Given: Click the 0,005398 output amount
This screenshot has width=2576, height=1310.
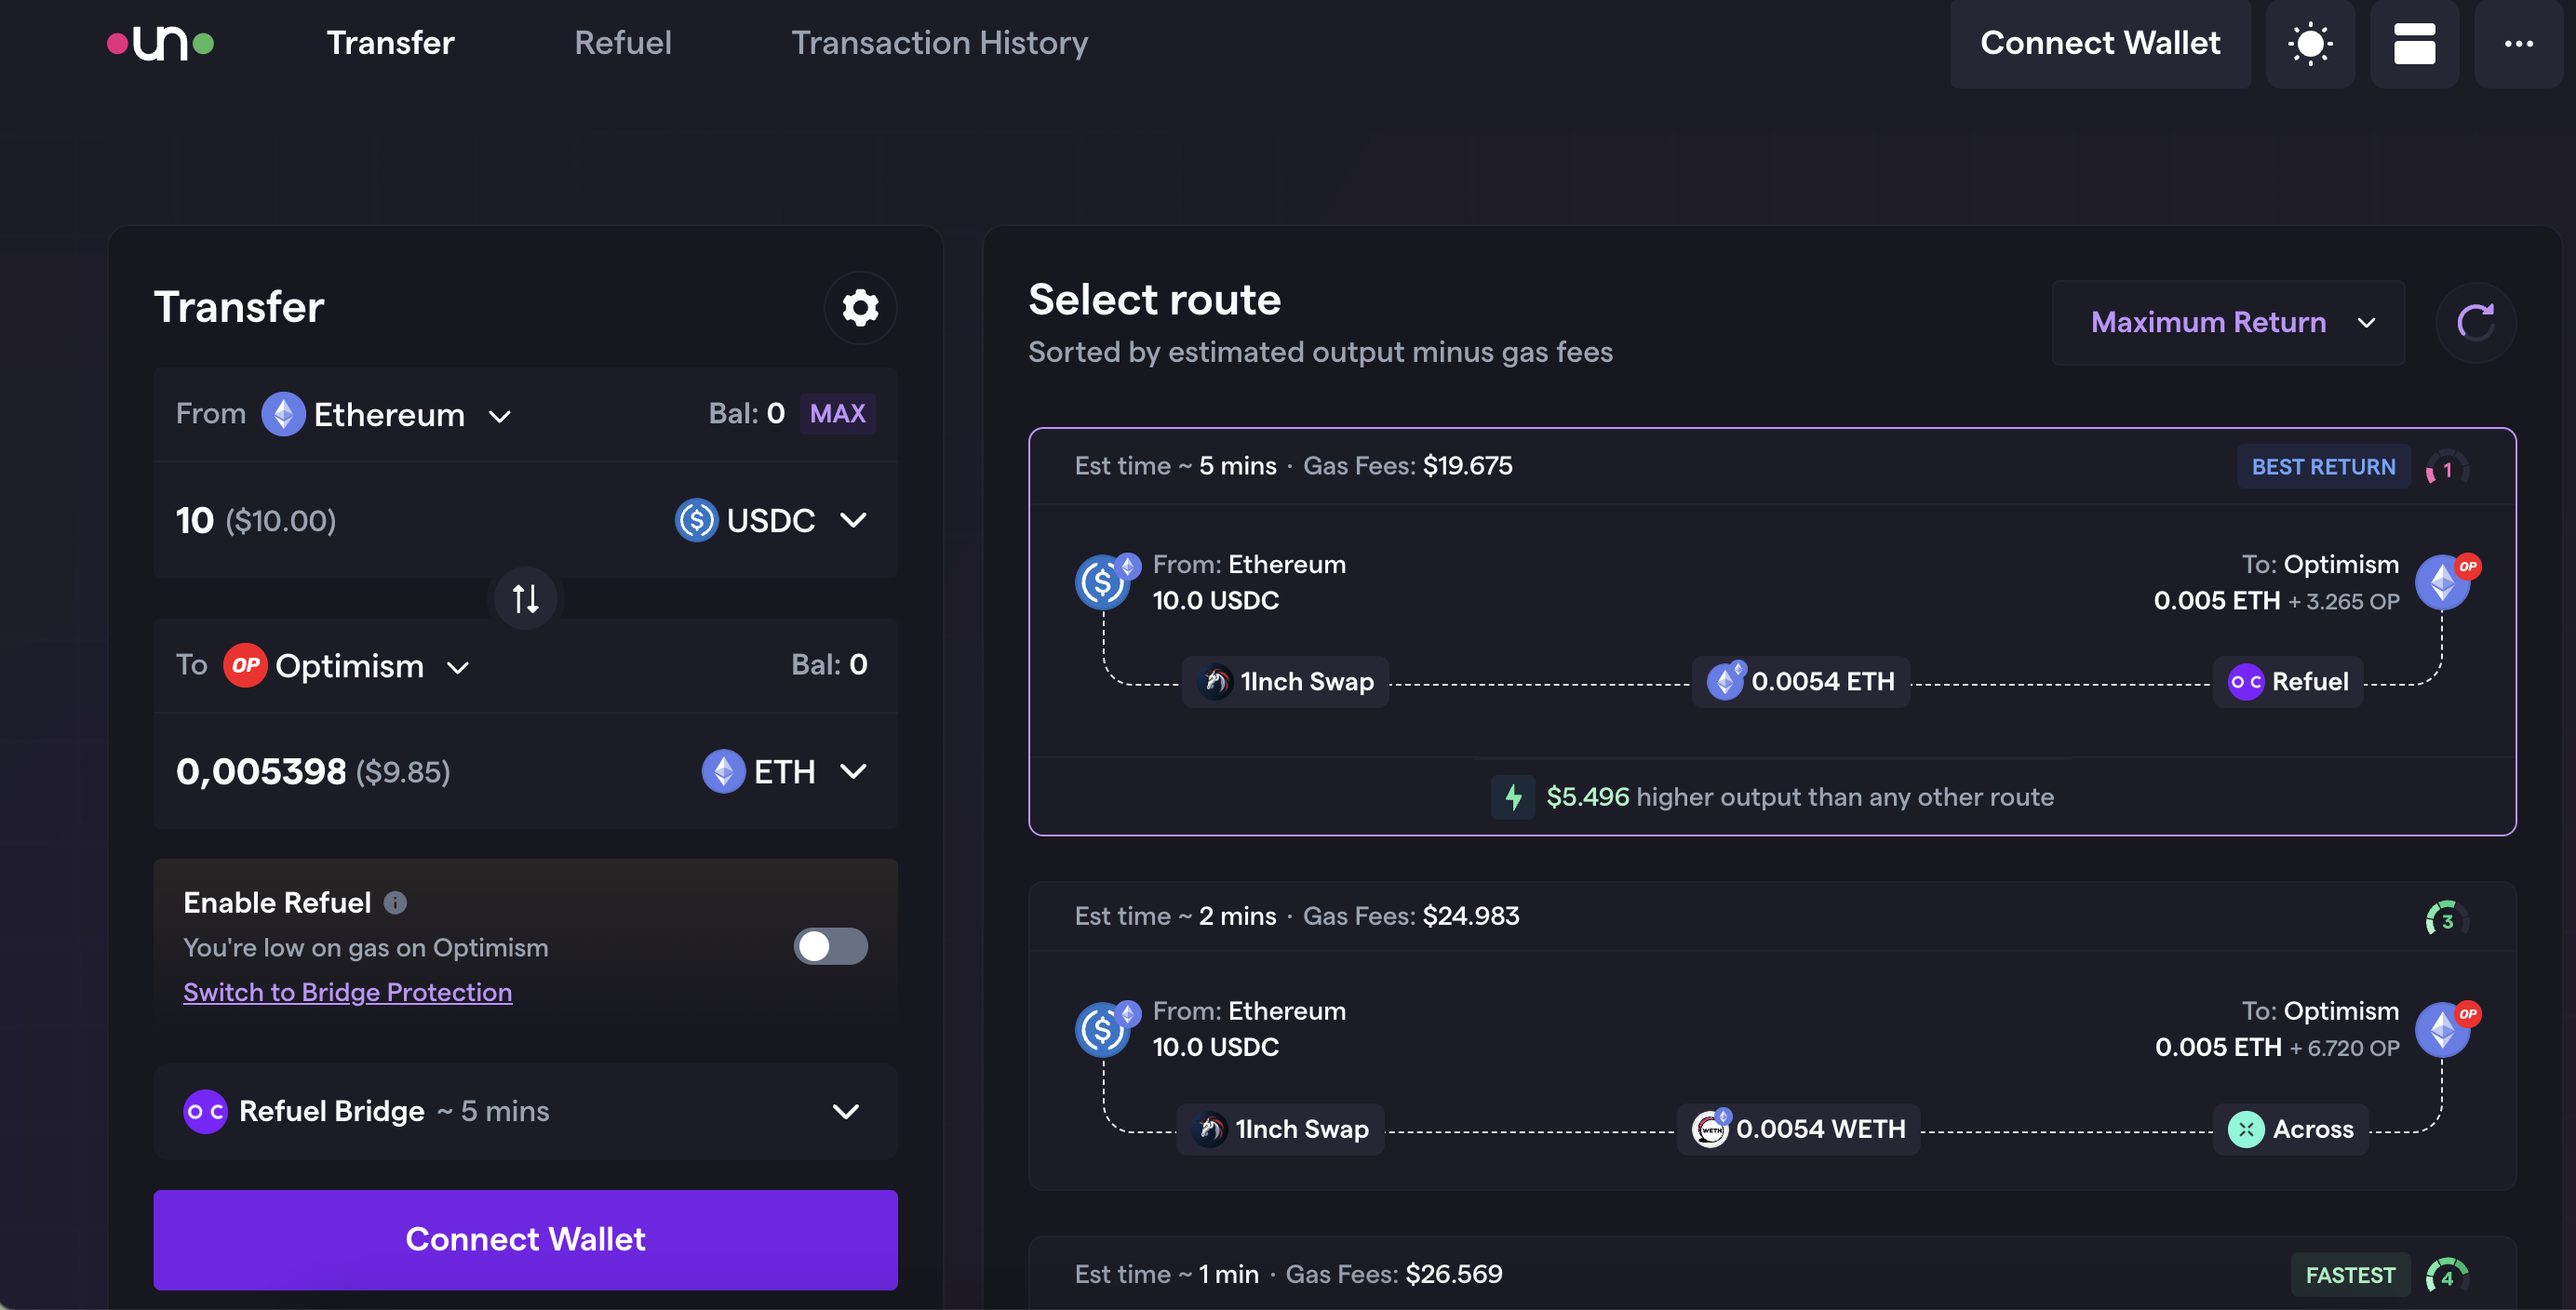Looking at the screenshot, I should [x=261, y=772].
